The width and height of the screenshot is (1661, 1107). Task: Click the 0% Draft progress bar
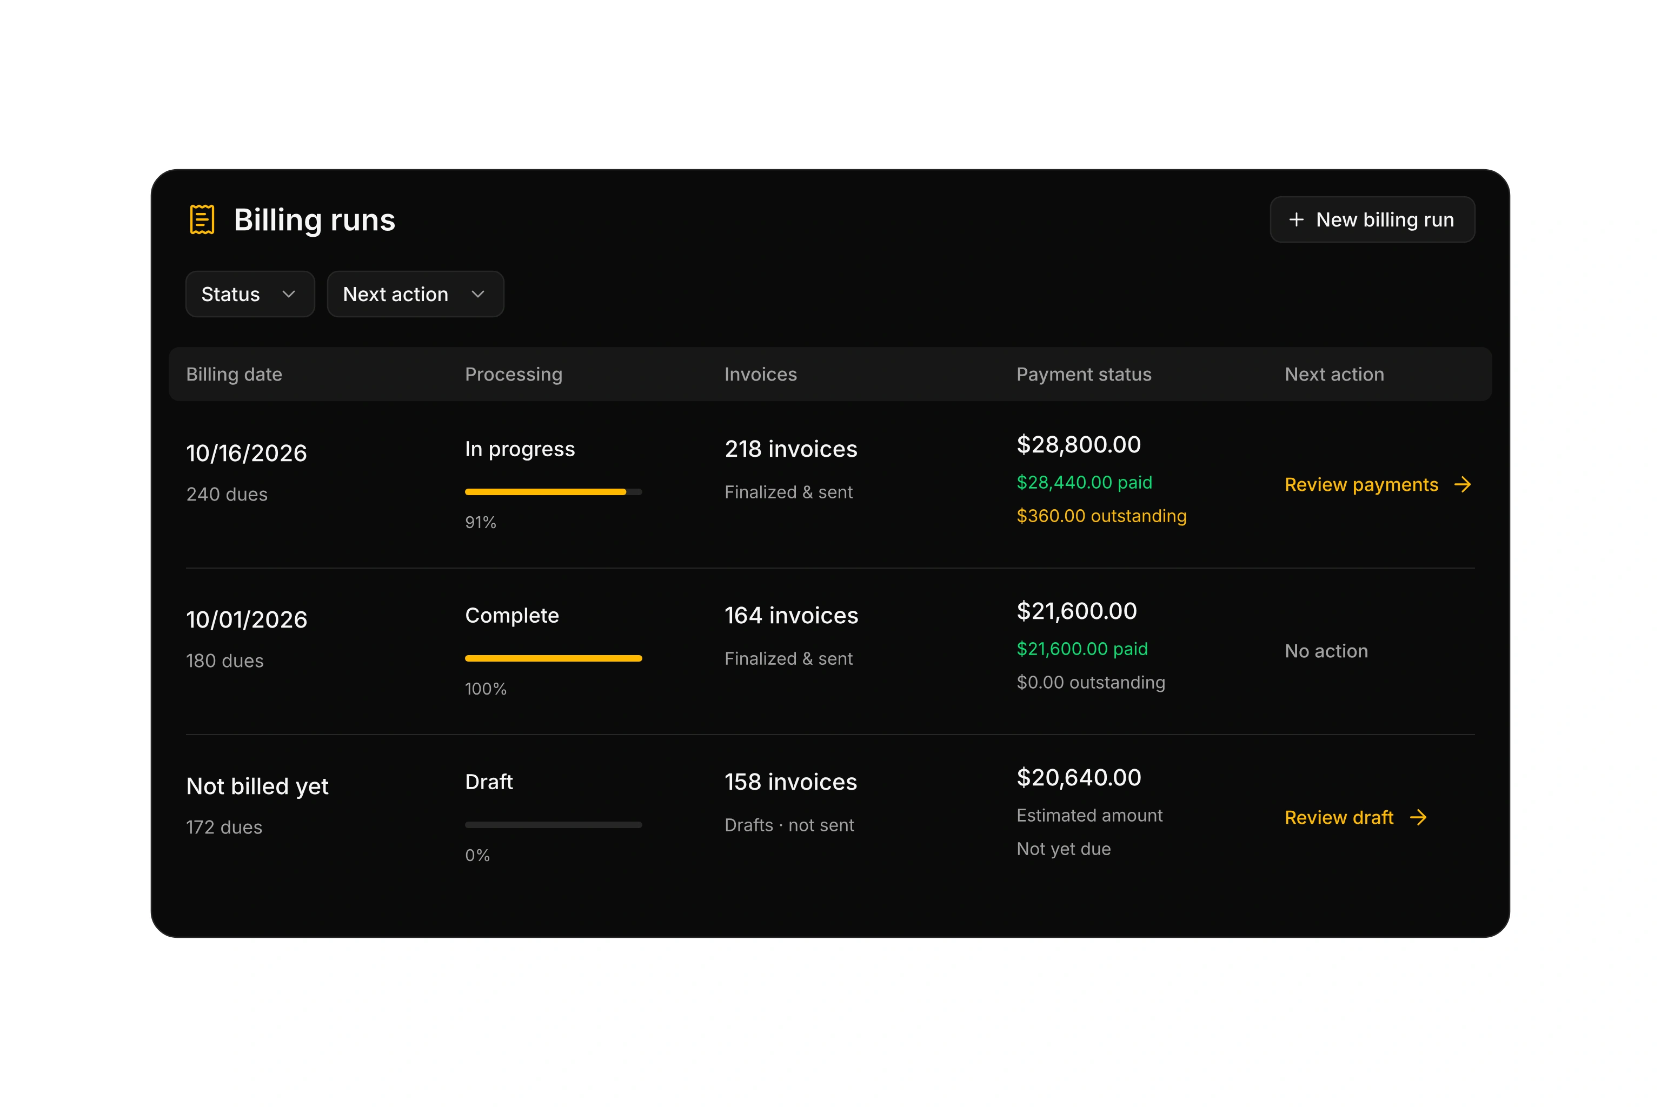[x=553, y=825]
